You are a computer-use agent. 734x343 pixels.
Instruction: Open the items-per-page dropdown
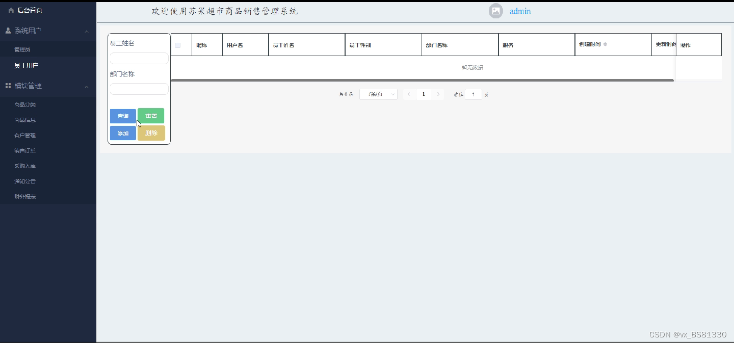point(378,94)
